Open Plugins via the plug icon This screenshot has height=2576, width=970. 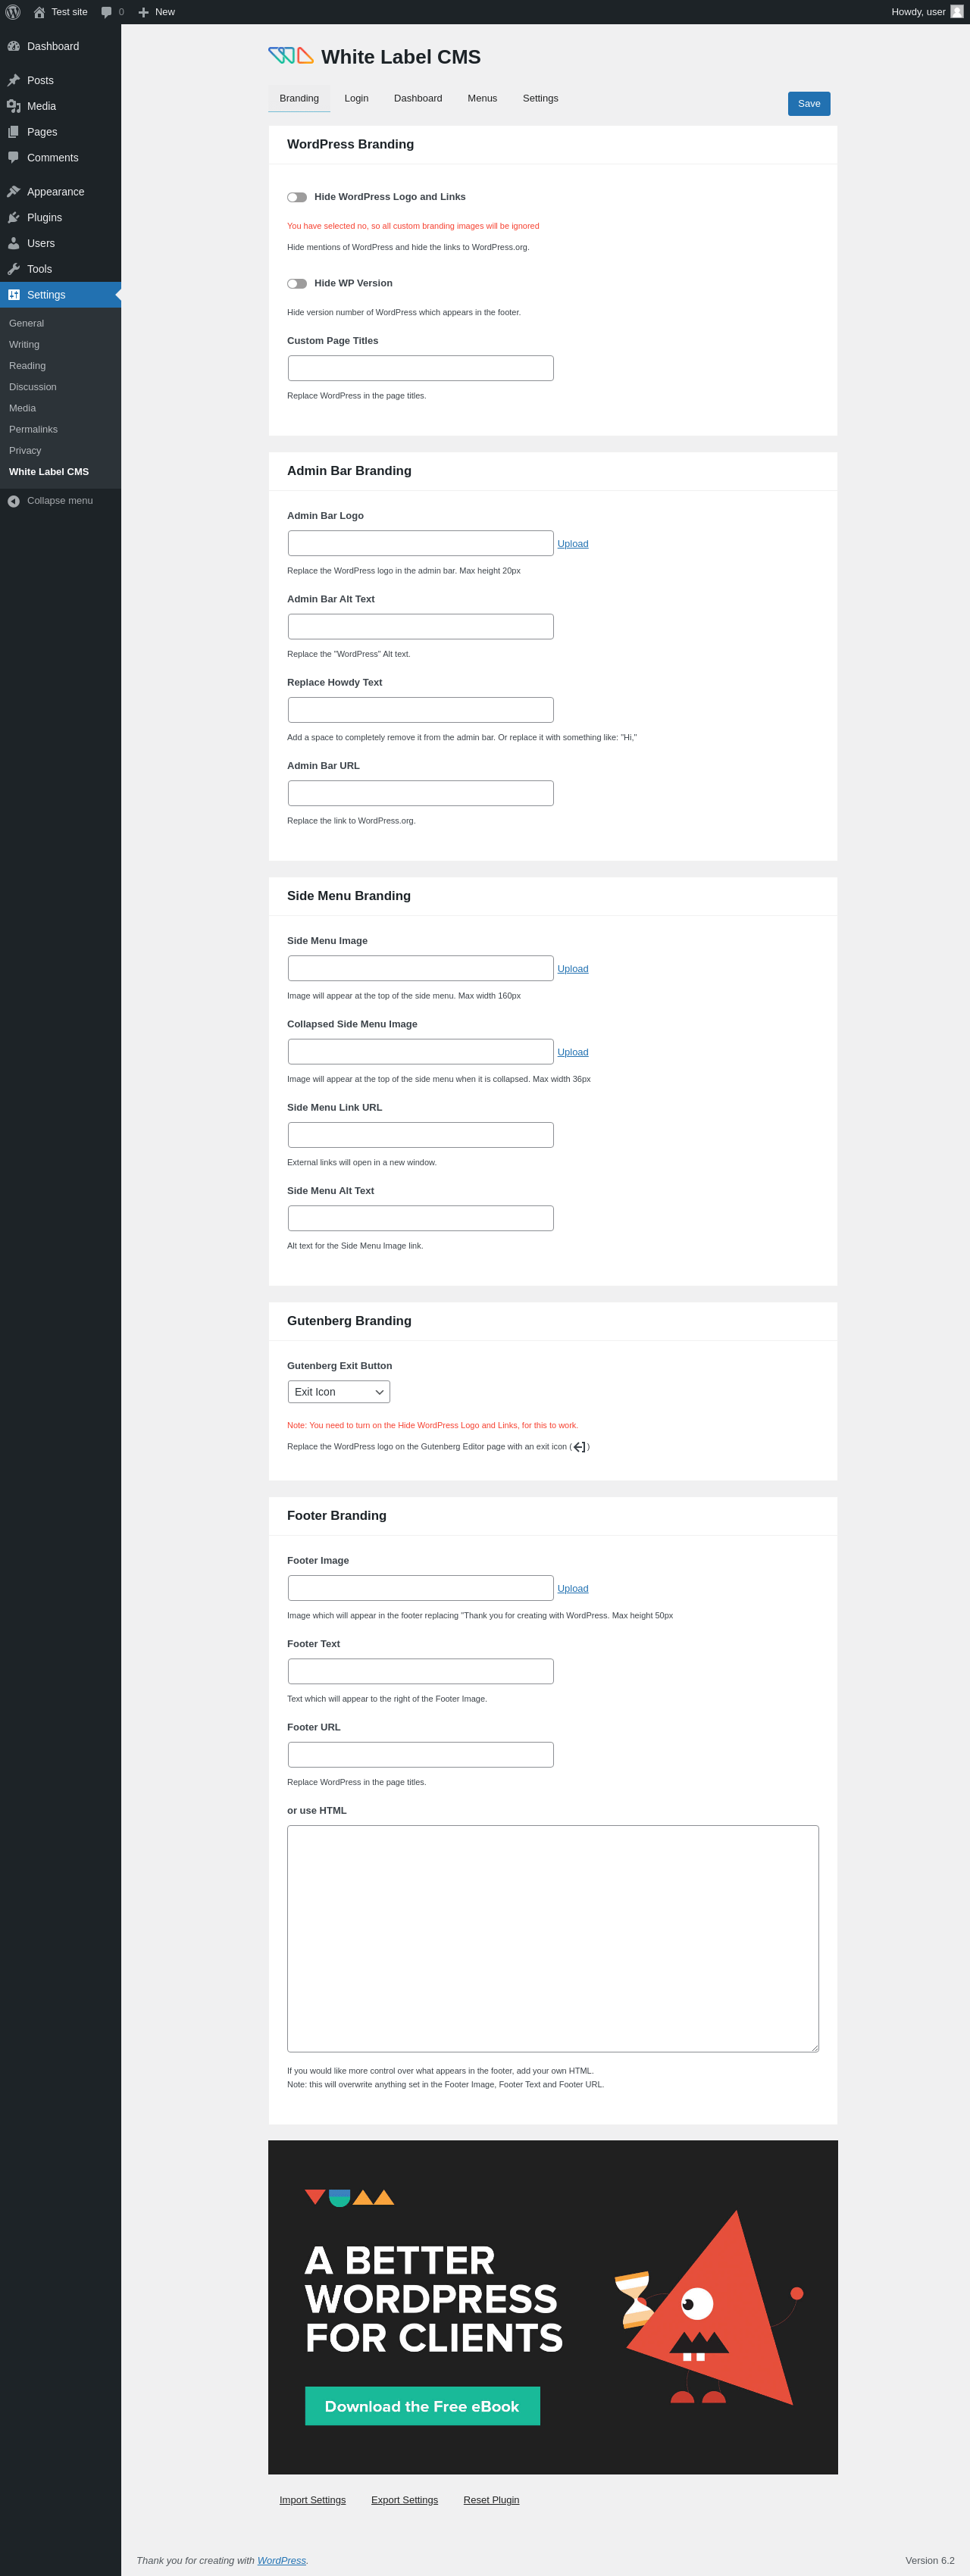tap(14, 217)
